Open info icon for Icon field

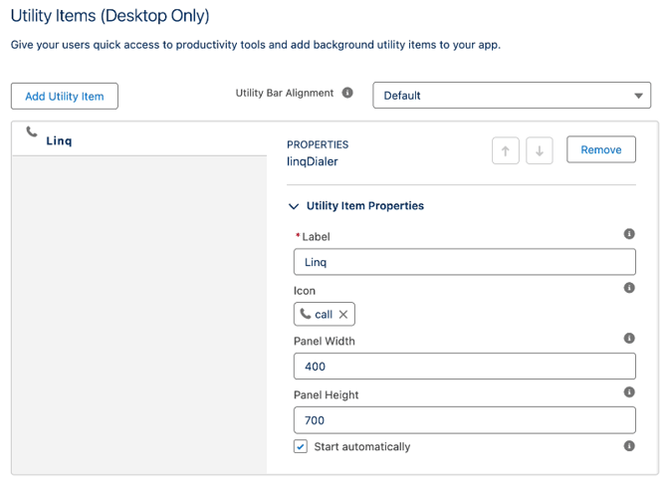coord(629,288)
